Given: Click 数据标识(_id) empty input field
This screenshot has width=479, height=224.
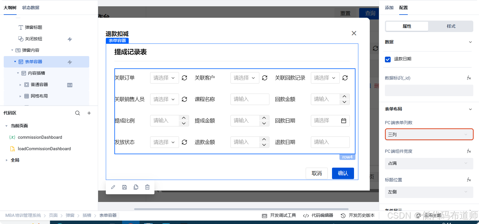Looking at the screenshot, I should [429, 90].
